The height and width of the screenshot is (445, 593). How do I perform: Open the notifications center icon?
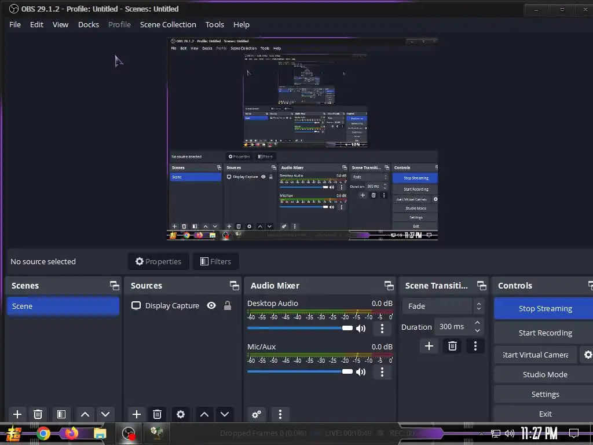click(574, 433)
